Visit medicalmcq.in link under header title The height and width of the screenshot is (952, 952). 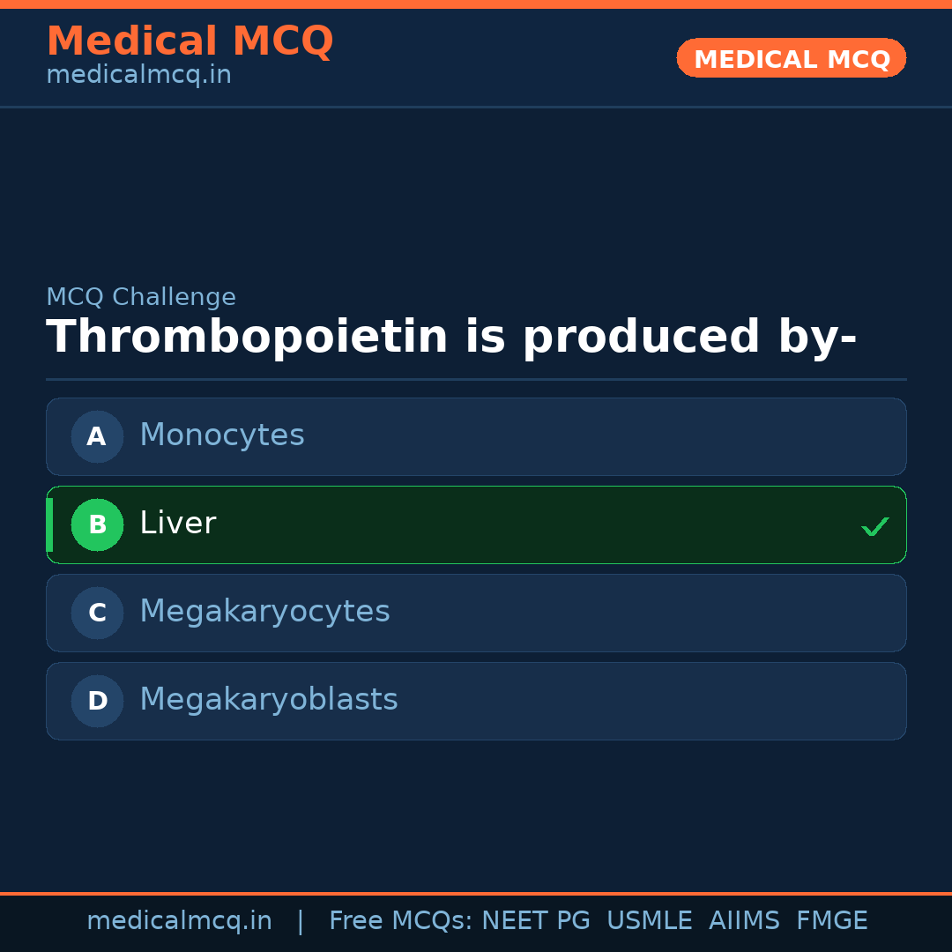[x=138, y=75]
